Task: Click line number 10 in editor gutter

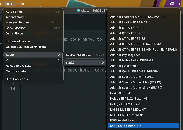Action: coord(12,88)
